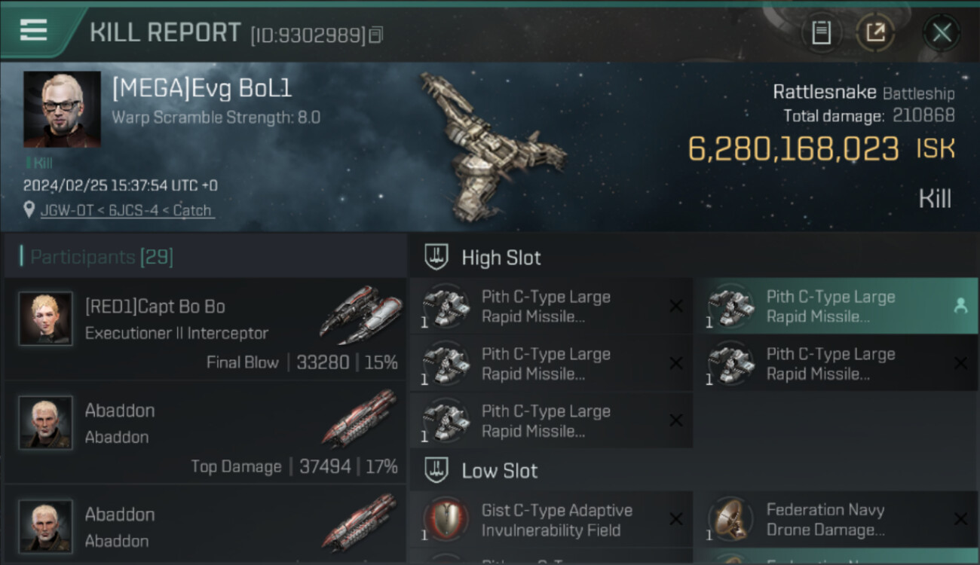Close the kill report window

point(942,33)
